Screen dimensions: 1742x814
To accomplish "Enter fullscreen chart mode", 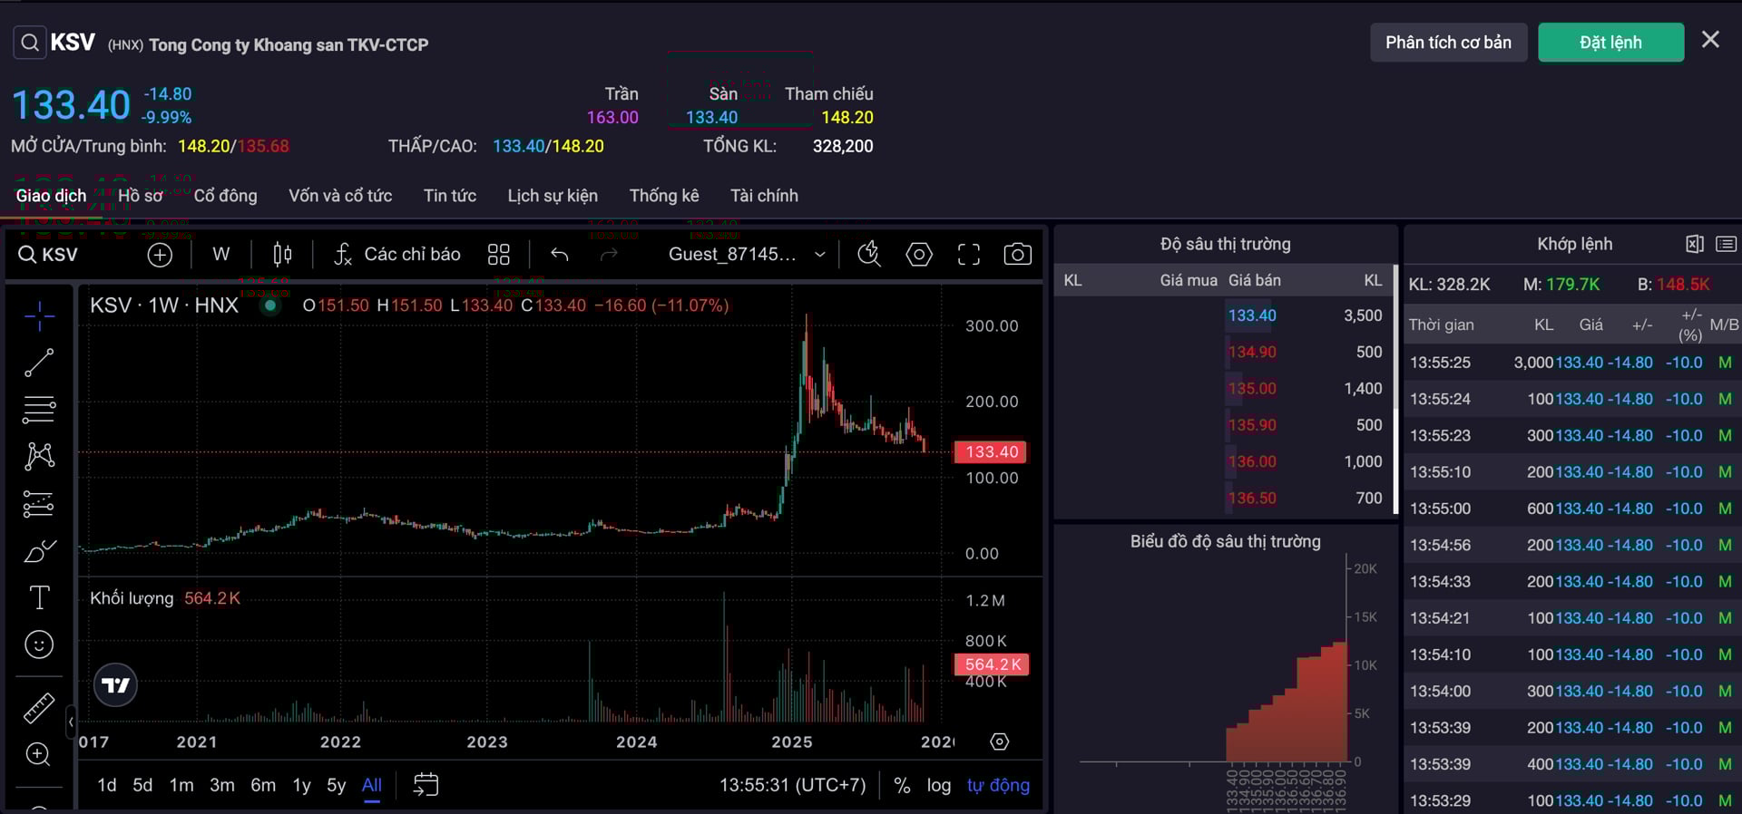I will (x=968, y=255).
